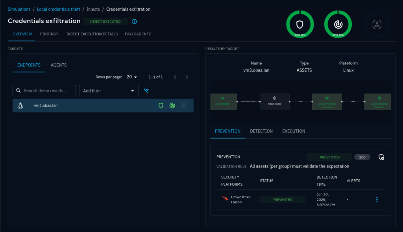Image resolution: width=403 pixels, height=232 pixels.
Task: Click the detection radar score gauge
Action: [338, 24]
